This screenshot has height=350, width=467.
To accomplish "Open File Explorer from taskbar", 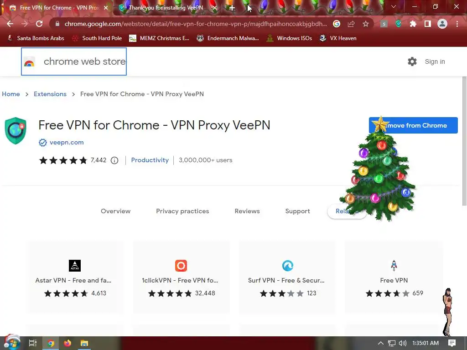I will (84, 343).
